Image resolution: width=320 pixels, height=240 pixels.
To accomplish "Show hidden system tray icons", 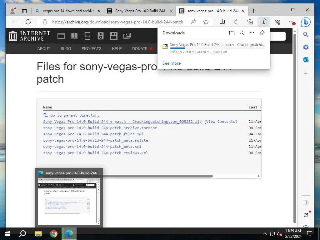I will point(264,234).
